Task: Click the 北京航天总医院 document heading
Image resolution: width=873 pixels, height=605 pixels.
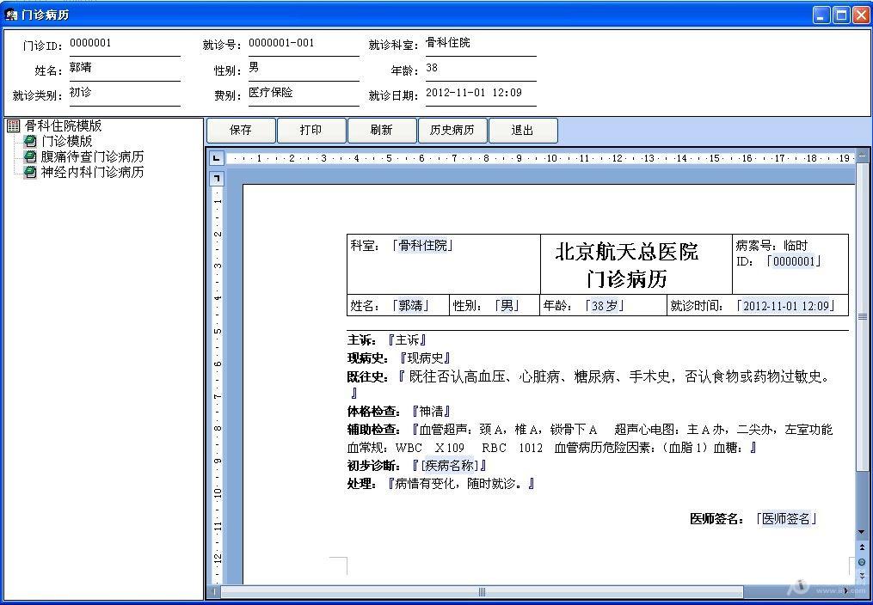Action: (627, 252)
